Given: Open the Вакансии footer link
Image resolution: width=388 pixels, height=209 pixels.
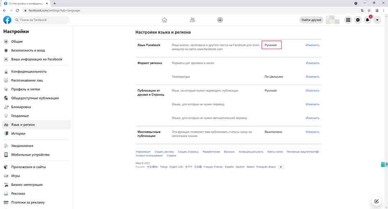Looking at the screenshot, I should [x=229, y=152].
